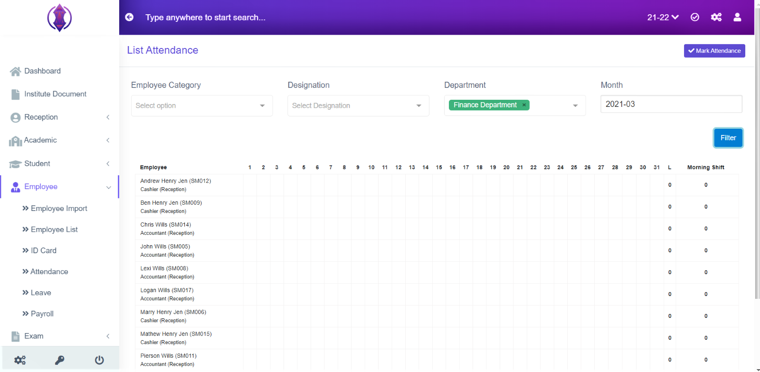Click day 15 column header
The height and width of the screenshot is (372, 760).
[x=439, y=167]
